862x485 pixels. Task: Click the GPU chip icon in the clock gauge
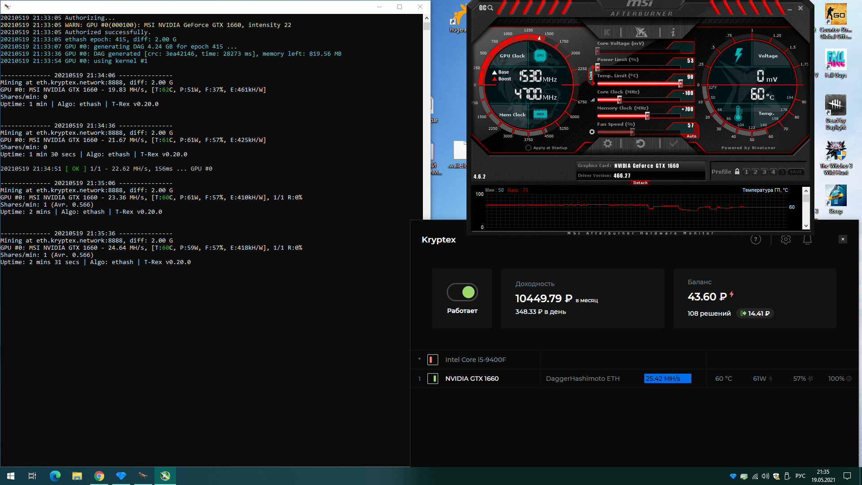(x=540, y=55)
